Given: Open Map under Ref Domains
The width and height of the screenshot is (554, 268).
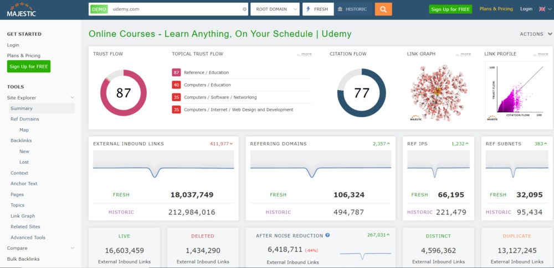Looking at the screenshot, I should click(24, 130).
